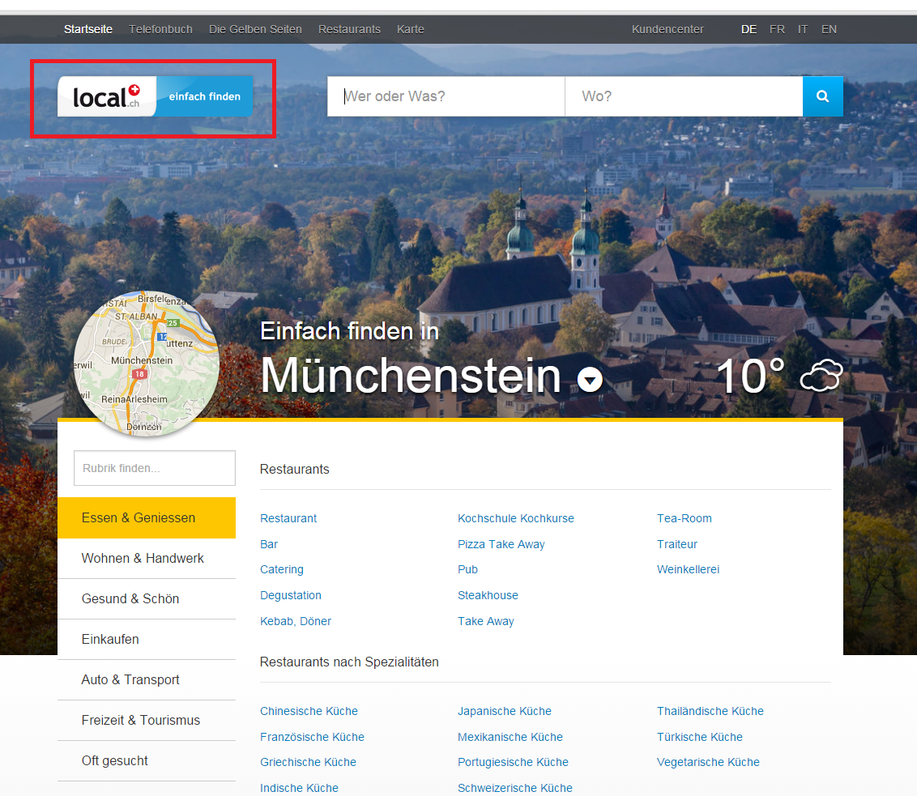Open Mexikanische Küche link
Screen dimensions: 917x796
click(x=510, y=737)
